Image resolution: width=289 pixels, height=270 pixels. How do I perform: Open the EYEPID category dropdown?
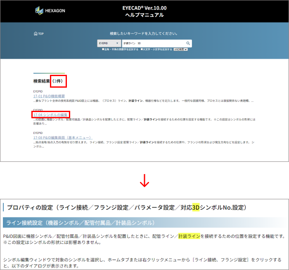(109, 43)
